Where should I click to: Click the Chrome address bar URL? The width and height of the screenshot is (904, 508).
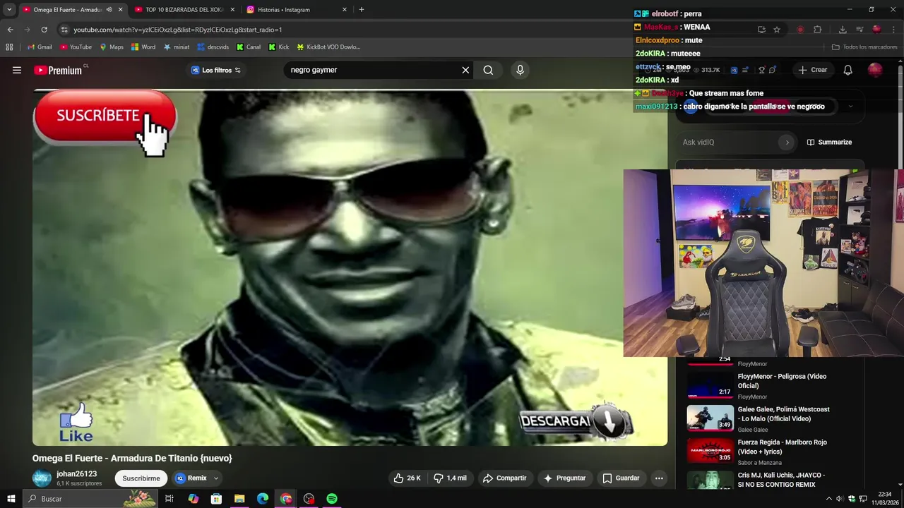[x=177, y=30]
